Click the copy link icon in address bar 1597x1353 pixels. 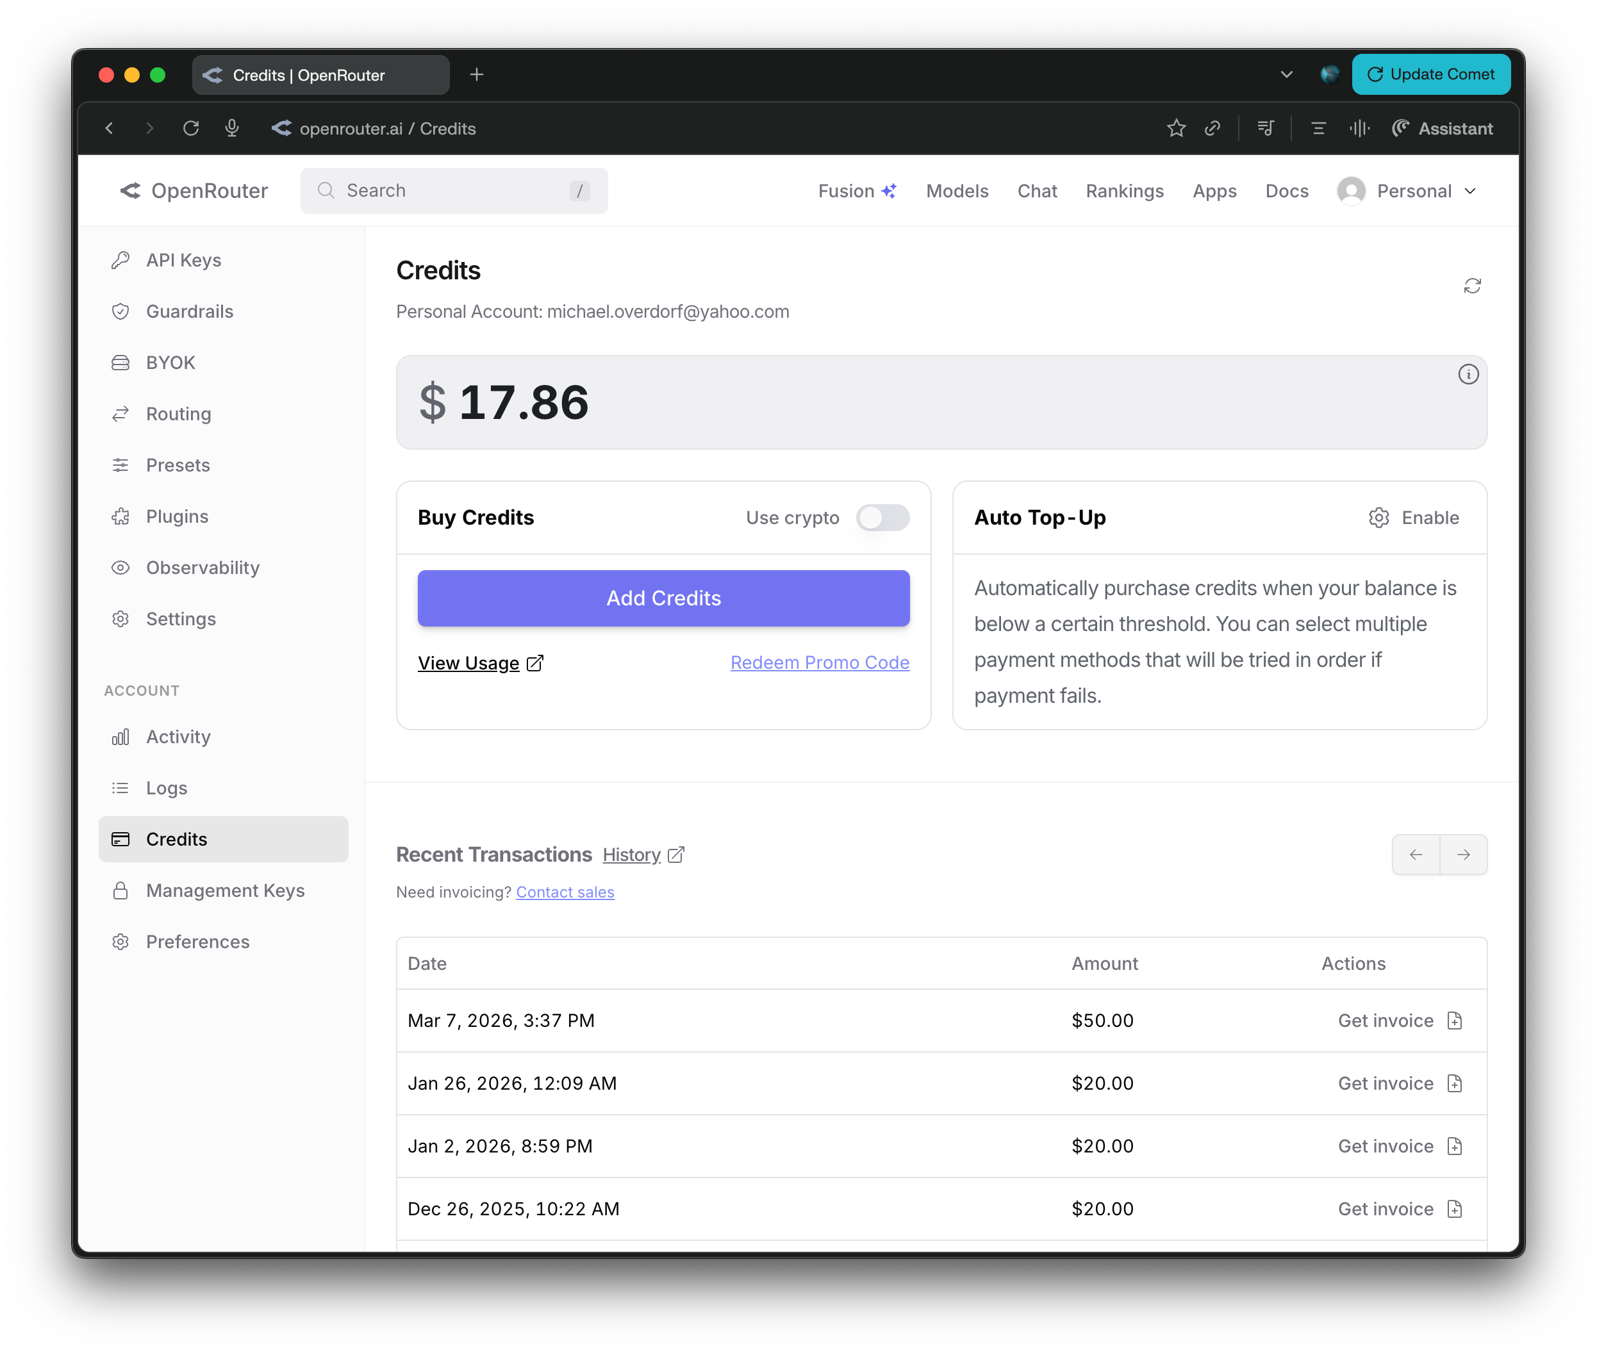[1212, 128]
